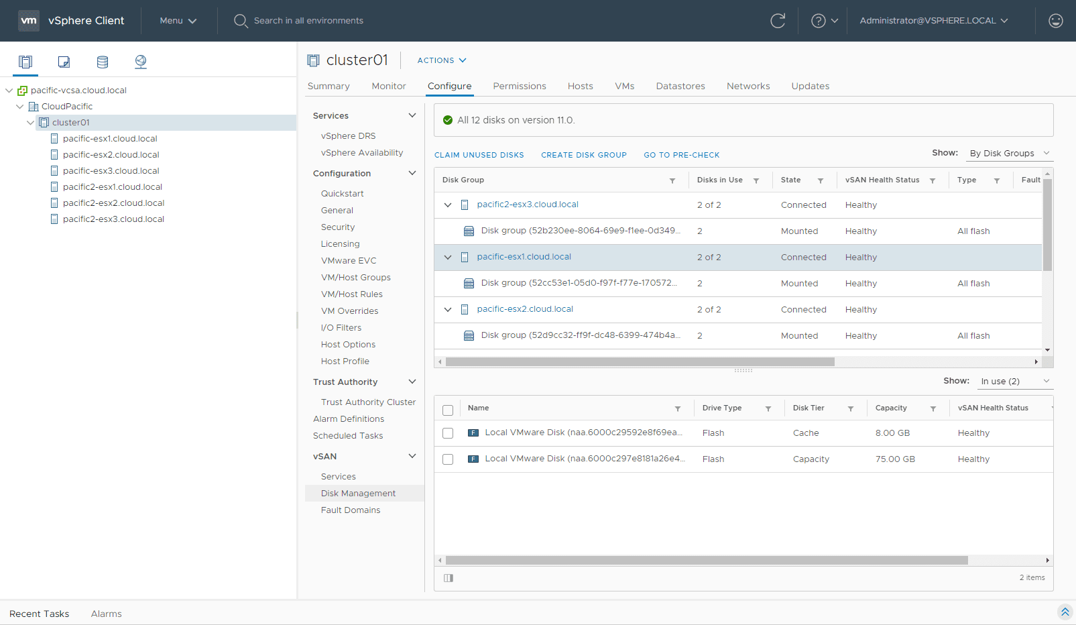The image size is (1076, 625).
Task: Select the 75.00 GB capacity disk checkbox
Action: [448, 459]
